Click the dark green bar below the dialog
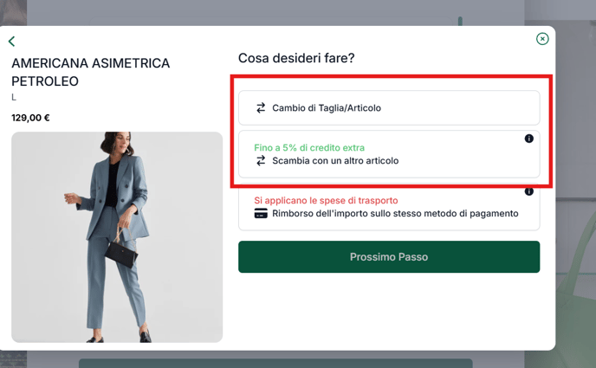Screen dimensions: 596x368 coord(275,363)
